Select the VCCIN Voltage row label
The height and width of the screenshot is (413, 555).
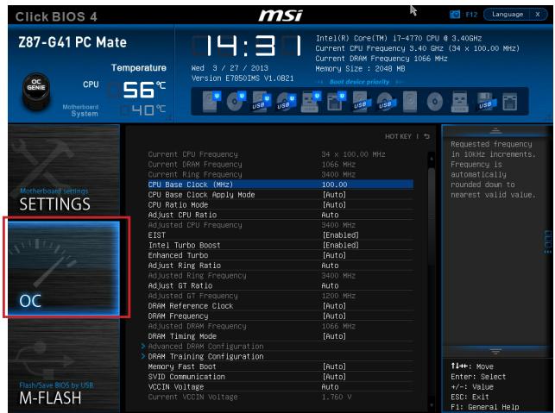(x=176, y=387)
